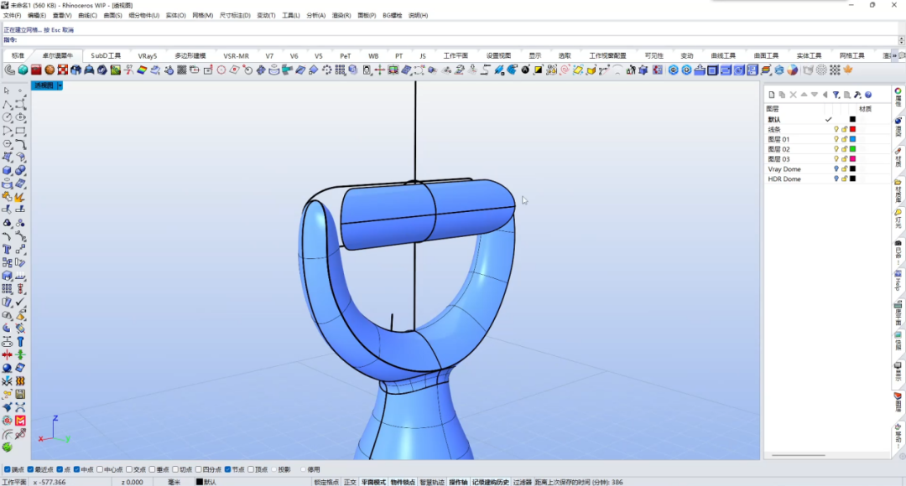
Task: Click the 过滤器 status bar button
Action: pyautogui.click(x=523, y=482)
